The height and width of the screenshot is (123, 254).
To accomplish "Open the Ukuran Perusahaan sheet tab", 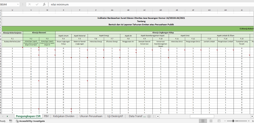I will coord(91,116).
